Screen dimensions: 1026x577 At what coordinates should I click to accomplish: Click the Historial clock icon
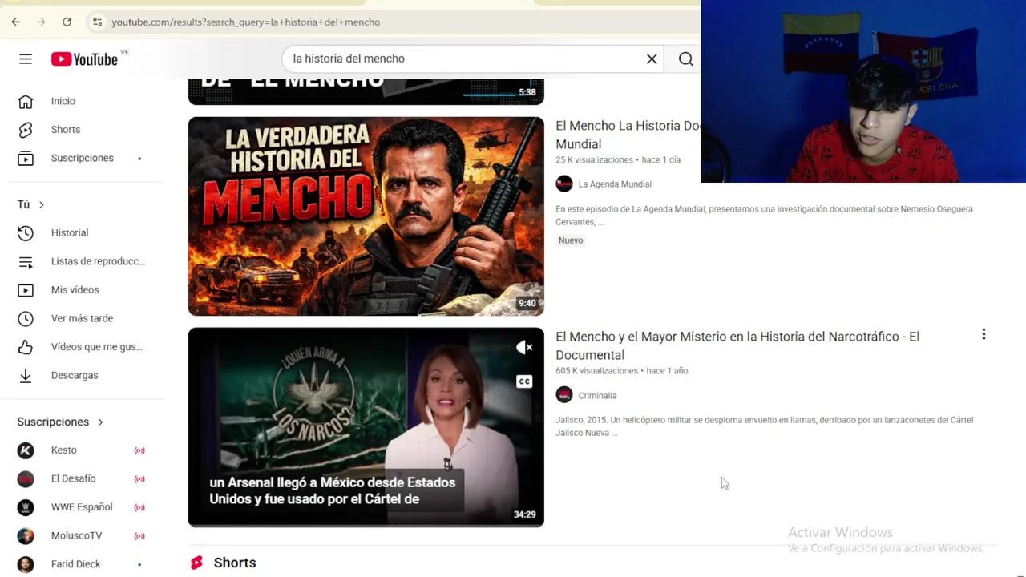click(26, 232)
